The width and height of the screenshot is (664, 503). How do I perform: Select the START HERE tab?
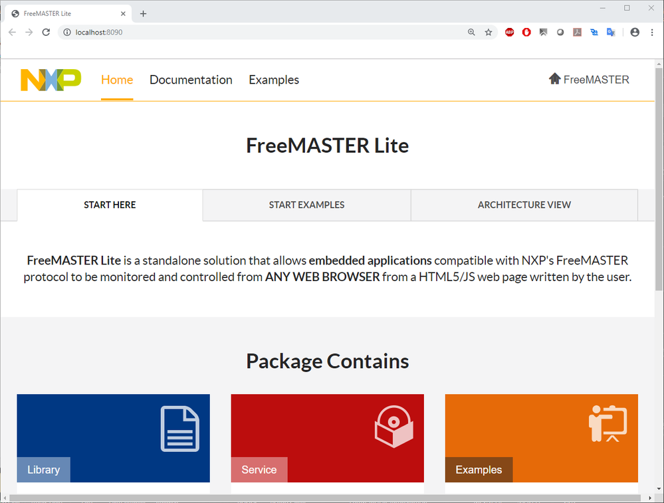coord(110,205)
